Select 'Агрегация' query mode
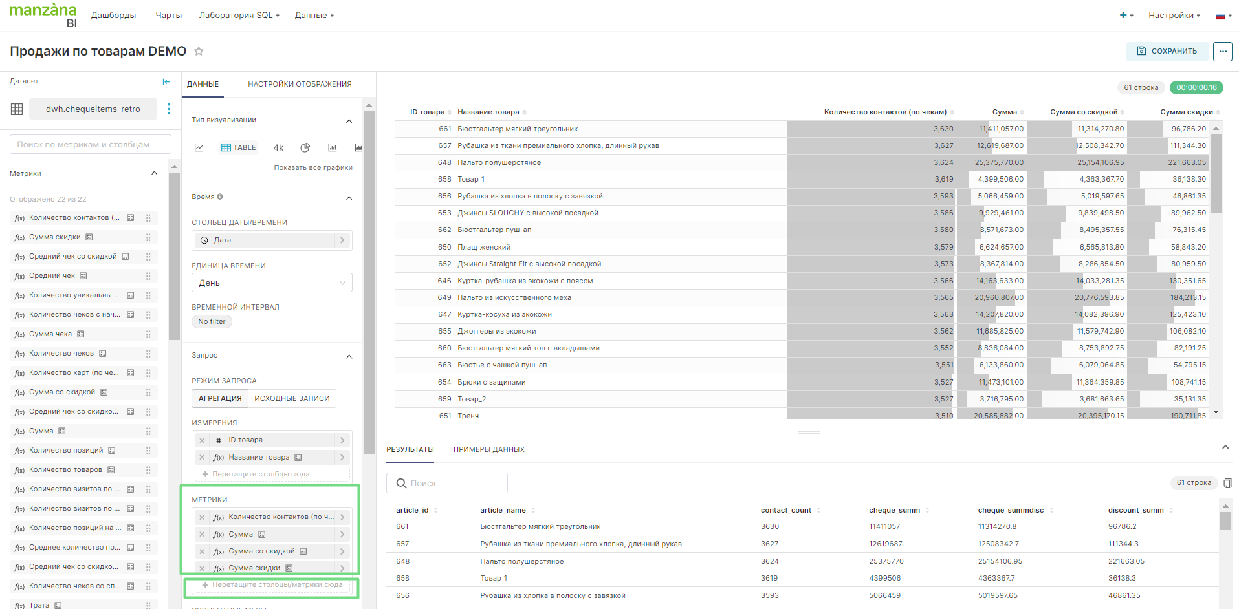The height and width of the screenshot is (609, 1239). (x=220, y=398)
